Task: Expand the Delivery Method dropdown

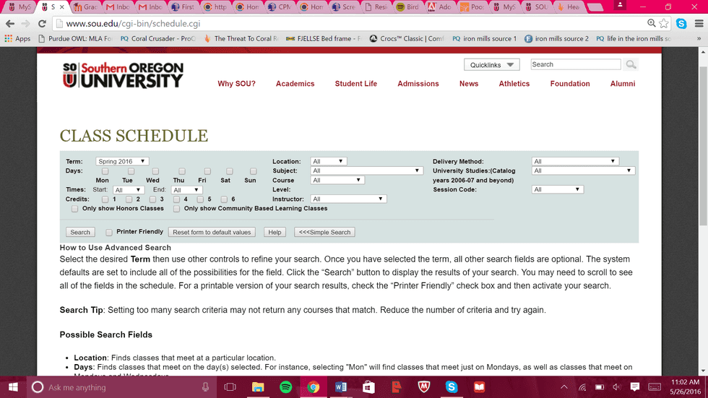Action: click(x=575, y=161)
